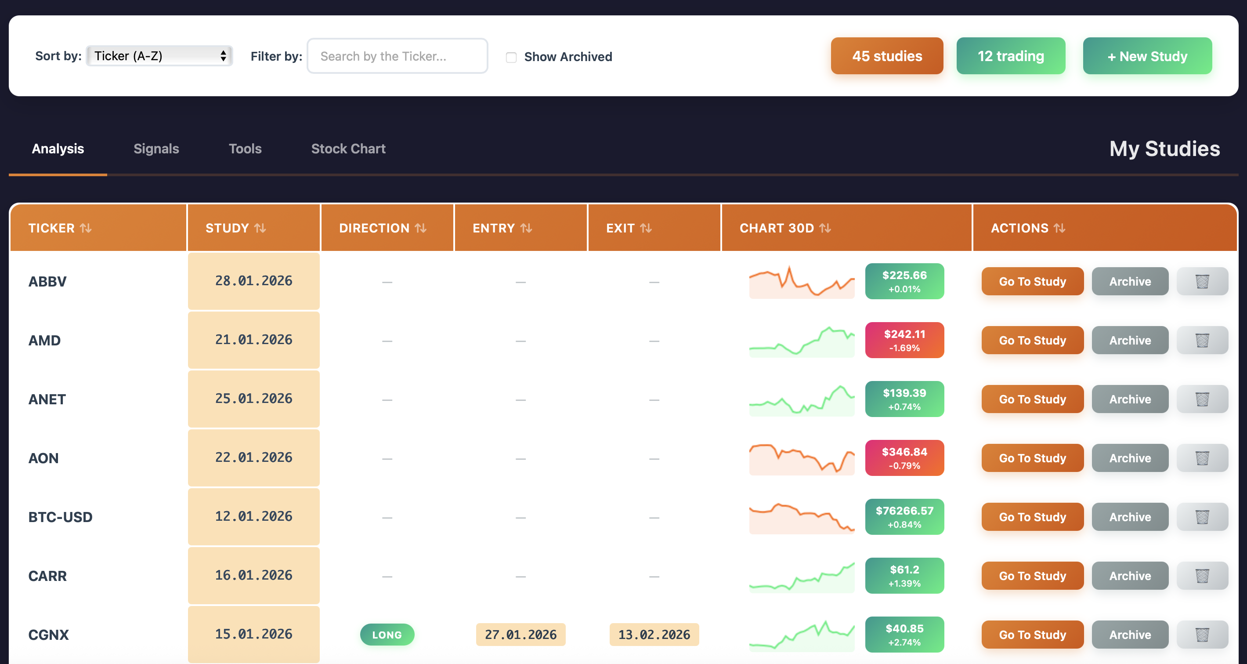
Task: Archive the ABBV study
Action: pyautogui.click(x=1130, y=281)
